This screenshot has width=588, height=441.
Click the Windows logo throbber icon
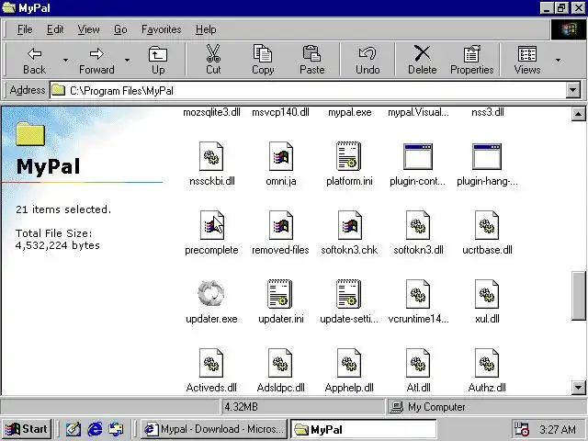[x=569, y=29]
